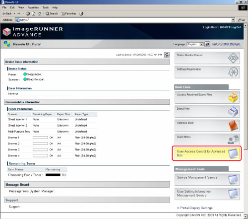Open User Setting Information Management Service
Viewport: 248px width, 219px height.
pos(207,194)
